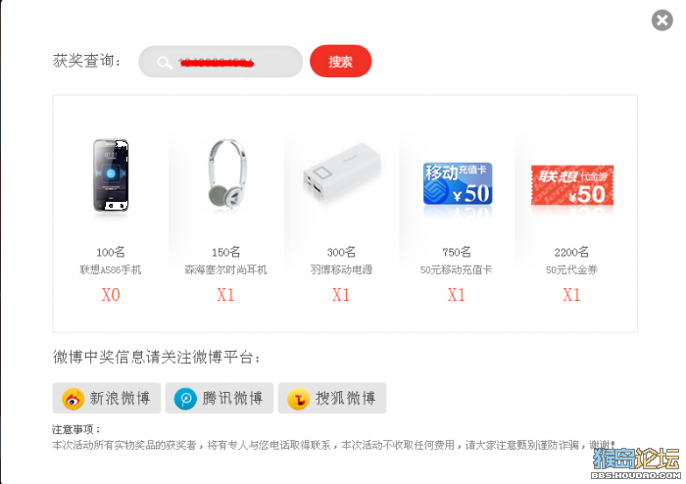The width and height of the screenshot is (686, 484).
Task: Click the 森海塞尔时尚耳机 prize label
Action: [225, 269]
